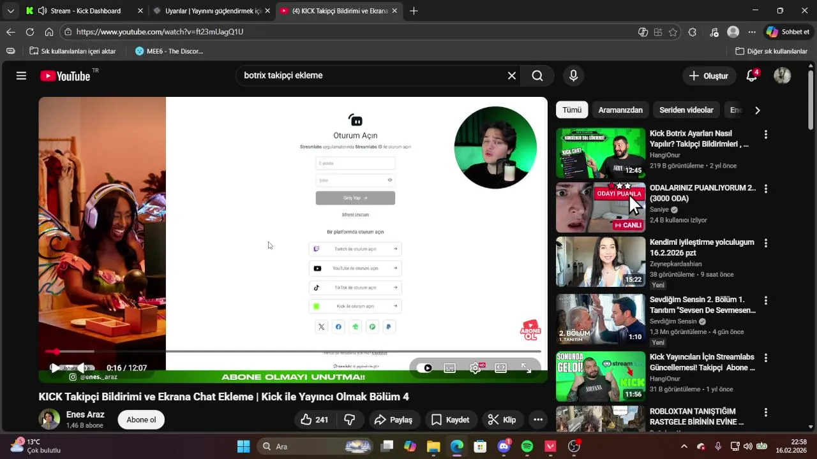817x459 pixels.
Task: Go back with the browser back arrow
Action: pos(11,32)
